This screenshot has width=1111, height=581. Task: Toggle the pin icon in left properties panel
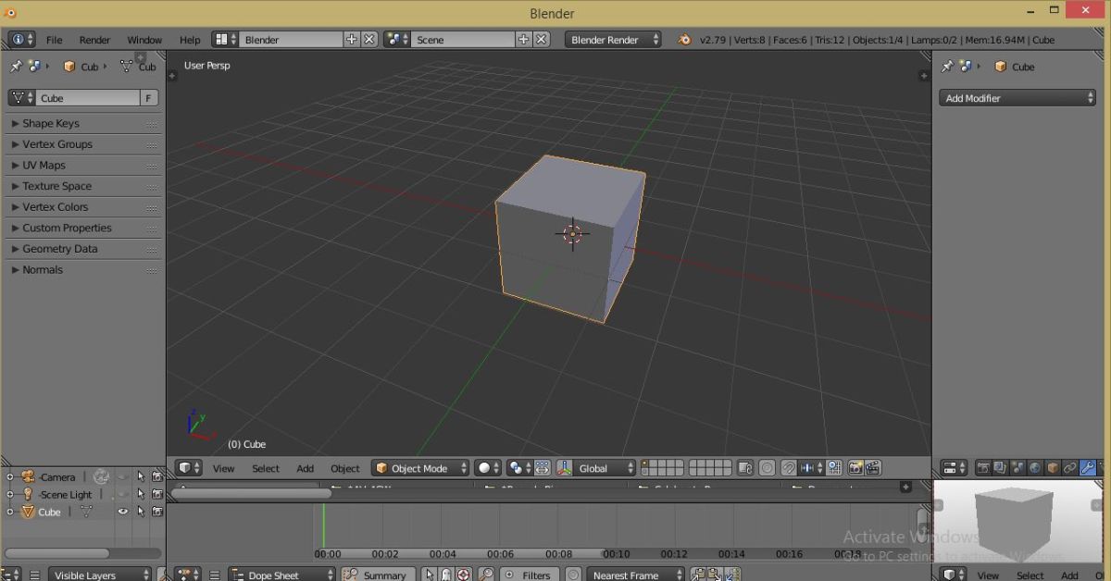(16, 67)
